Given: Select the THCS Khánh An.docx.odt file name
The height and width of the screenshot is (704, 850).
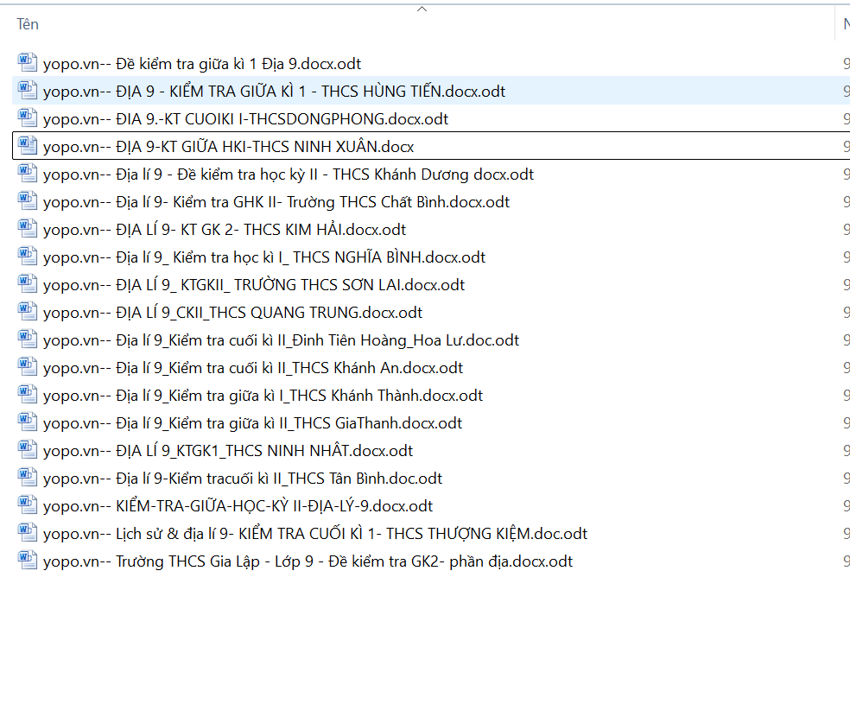Looking at the screenshot, I should tap(252, 368).
